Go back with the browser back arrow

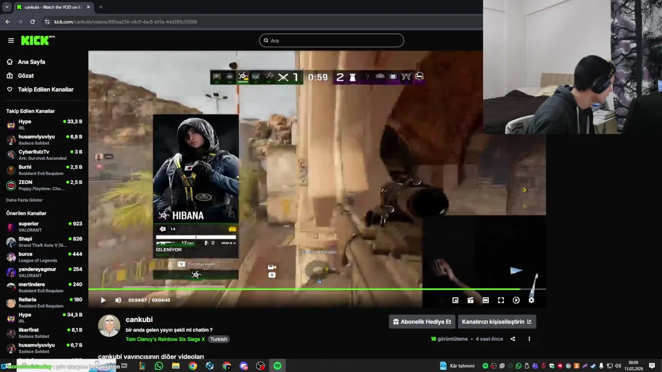click(7, 22)
